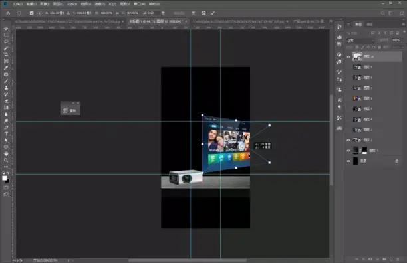
Task: Toggle visibility of layer 10
Action: tap(348, 56)
